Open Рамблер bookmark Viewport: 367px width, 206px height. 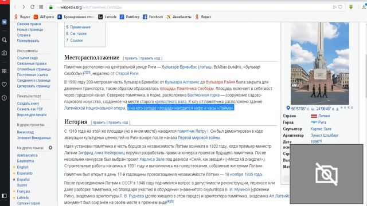[x=130, y=17]
